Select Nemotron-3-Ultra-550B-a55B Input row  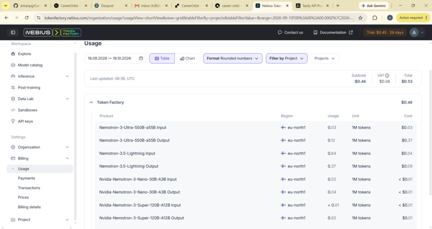pos(256,127)
